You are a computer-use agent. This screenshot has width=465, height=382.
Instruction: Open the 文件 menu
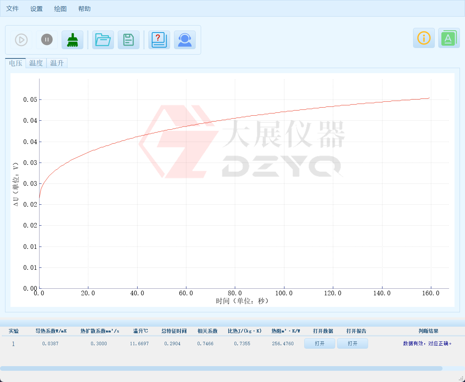pyautogui.click(x=12, y=8)
